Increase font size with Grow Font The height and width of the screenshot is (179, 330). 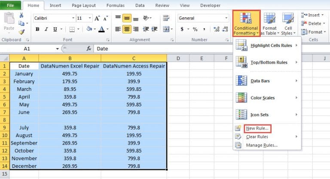[x=97, y=18]
